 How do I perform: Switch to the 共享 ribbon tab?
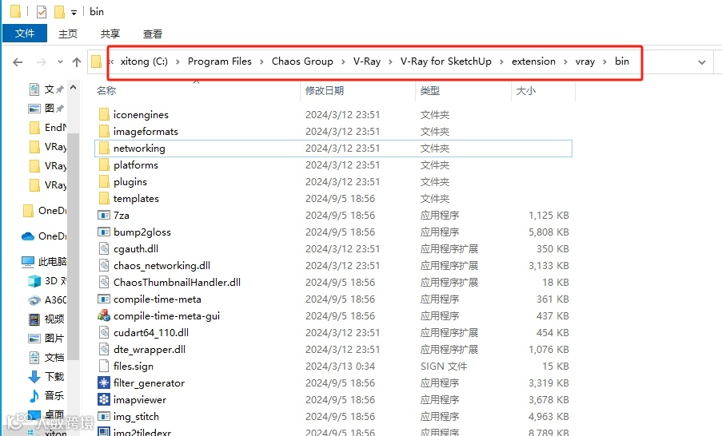point(110,34)
